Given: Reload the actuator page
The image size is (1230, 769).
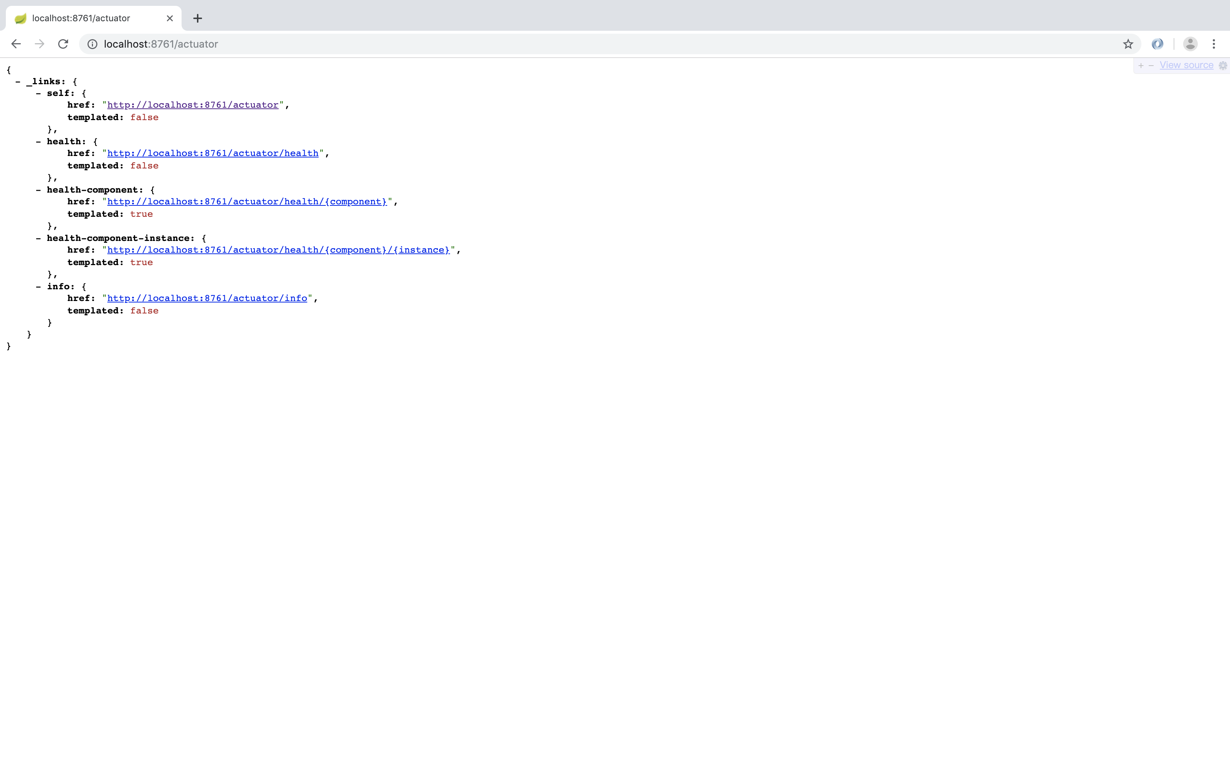Looking at the screenshot, I should [63, 44].
